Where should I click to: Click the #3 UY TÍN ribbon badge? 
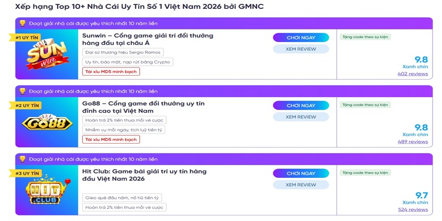pyautogui.click(x=25, y=173)
